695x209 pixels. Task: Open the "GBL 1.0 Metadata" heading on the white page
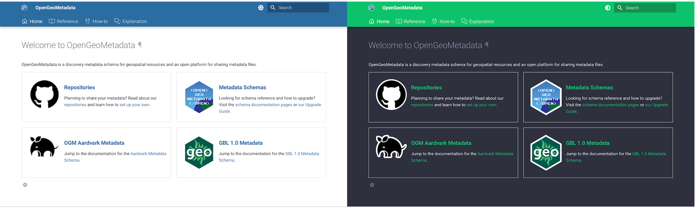click(x=240, y=143)
